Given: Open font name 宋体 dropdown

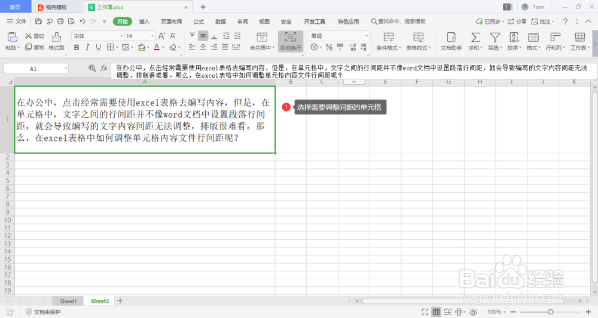Looking at the screenshot, I should [x=121, y=36].
